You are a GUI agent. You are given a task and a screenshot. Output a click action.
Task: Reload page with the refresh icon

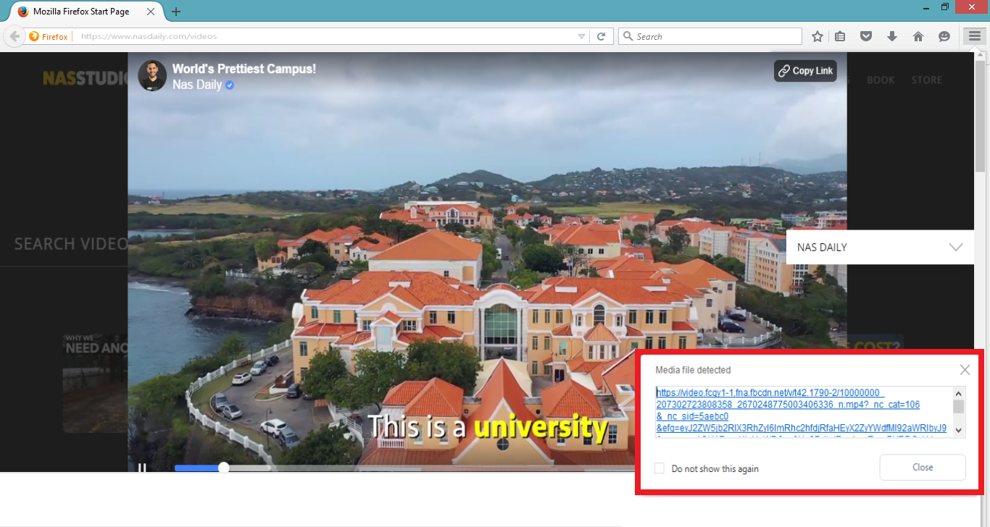click(602, 35)
